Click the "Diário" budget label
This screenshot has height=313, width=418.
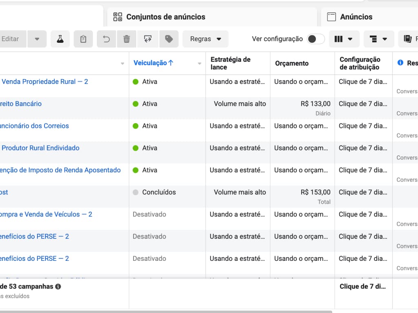point(323,113)
